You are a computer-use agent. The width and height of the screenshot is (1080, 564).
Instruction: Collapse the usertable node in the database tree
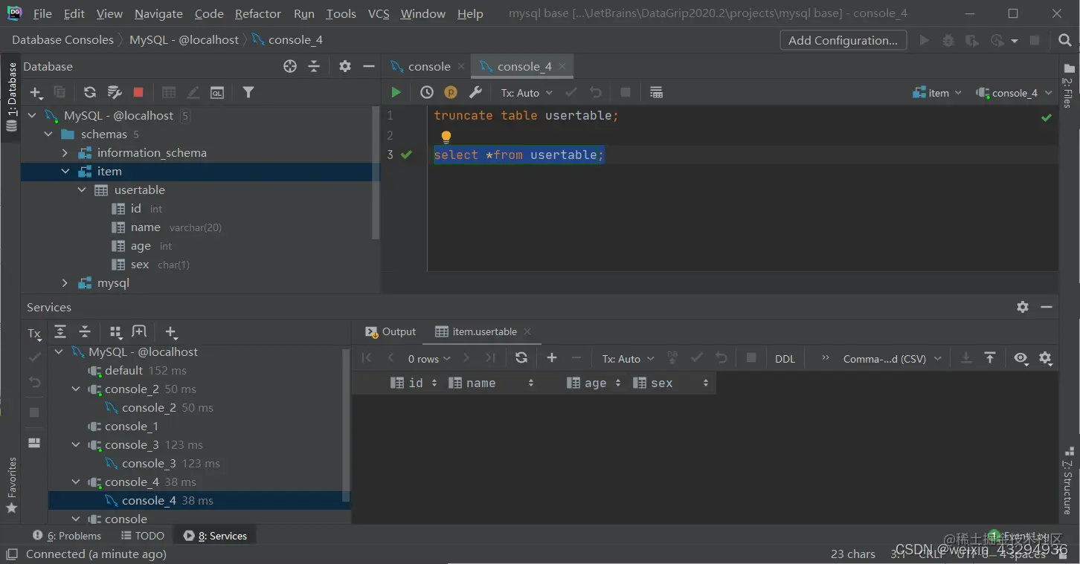[x=82, y=190]
